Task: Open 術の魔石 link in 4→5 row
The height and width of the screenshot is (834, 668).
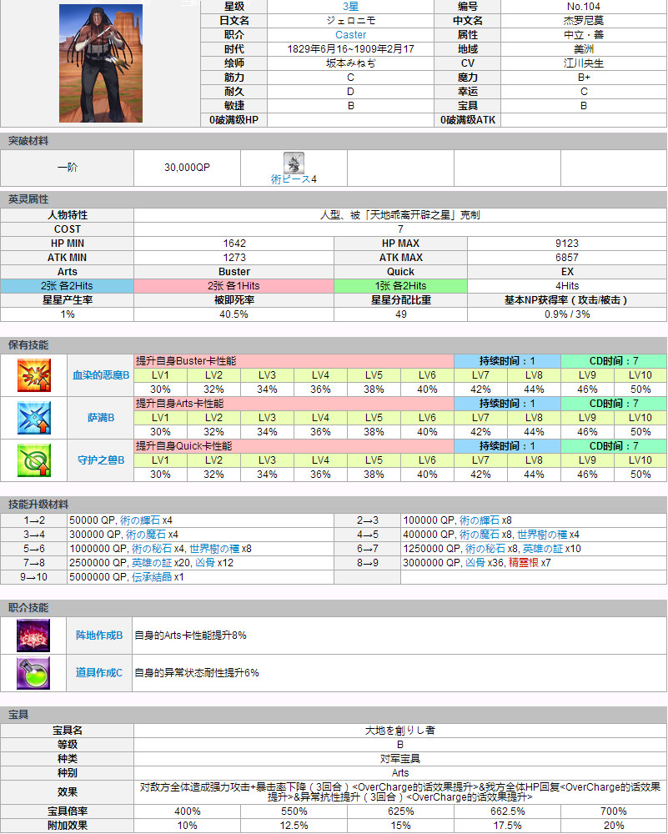Action: pyautogui.click(x=480, y=535)
